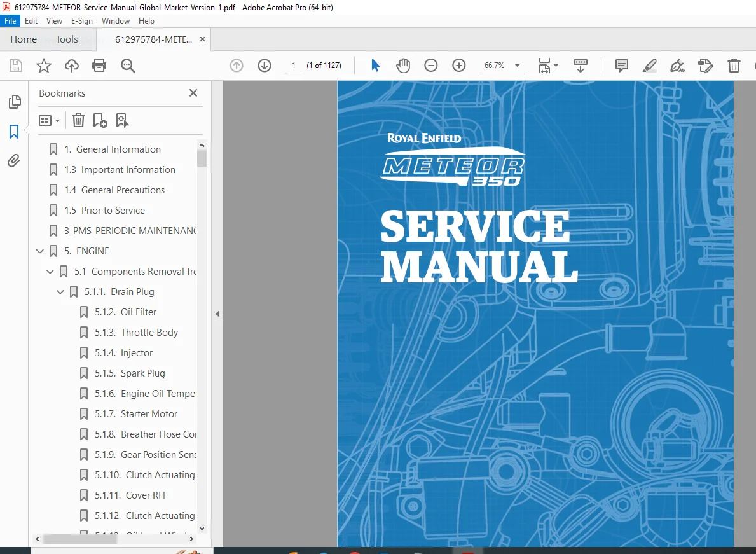The width and height of the screenshot is (756, 554).
Task: Choose the Selection arrow tool
Action: pyautogui.click(x=375, y=65)
